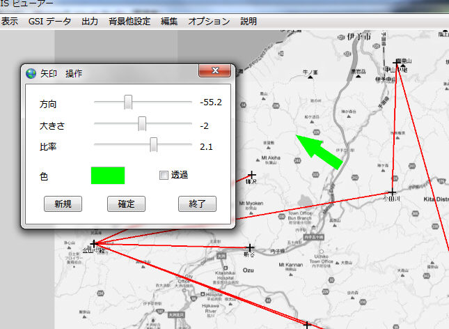Select the cross marker at 新谷
Screen dimensions: 449x329
click(x=249, y=247)
